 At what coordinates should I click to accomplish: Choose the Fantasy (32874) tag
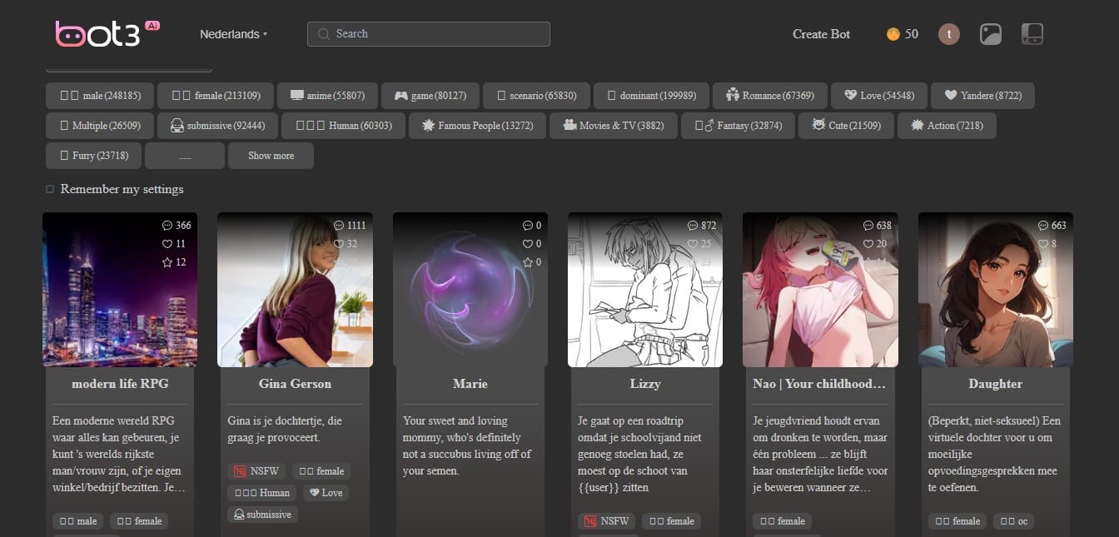(738, 126)
